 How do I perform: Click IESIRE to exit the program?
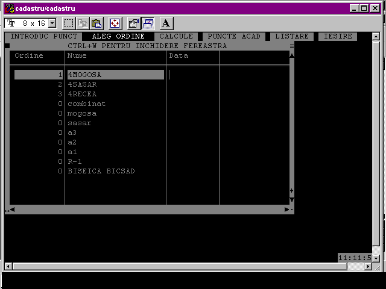coord(338,37)
